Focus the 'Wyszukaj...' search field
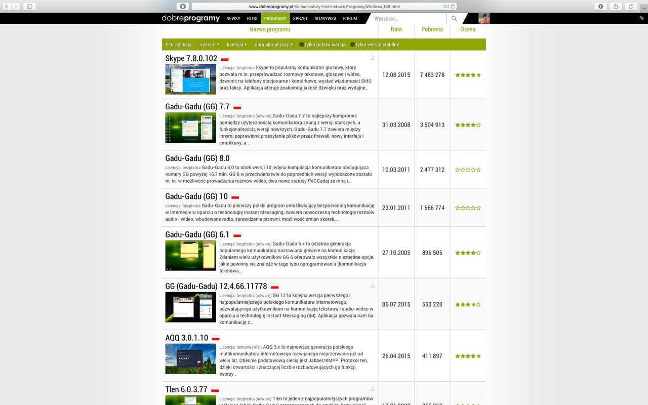Viewport: 648px width, 405px height. pyautogui.click(x=409, y=19)
